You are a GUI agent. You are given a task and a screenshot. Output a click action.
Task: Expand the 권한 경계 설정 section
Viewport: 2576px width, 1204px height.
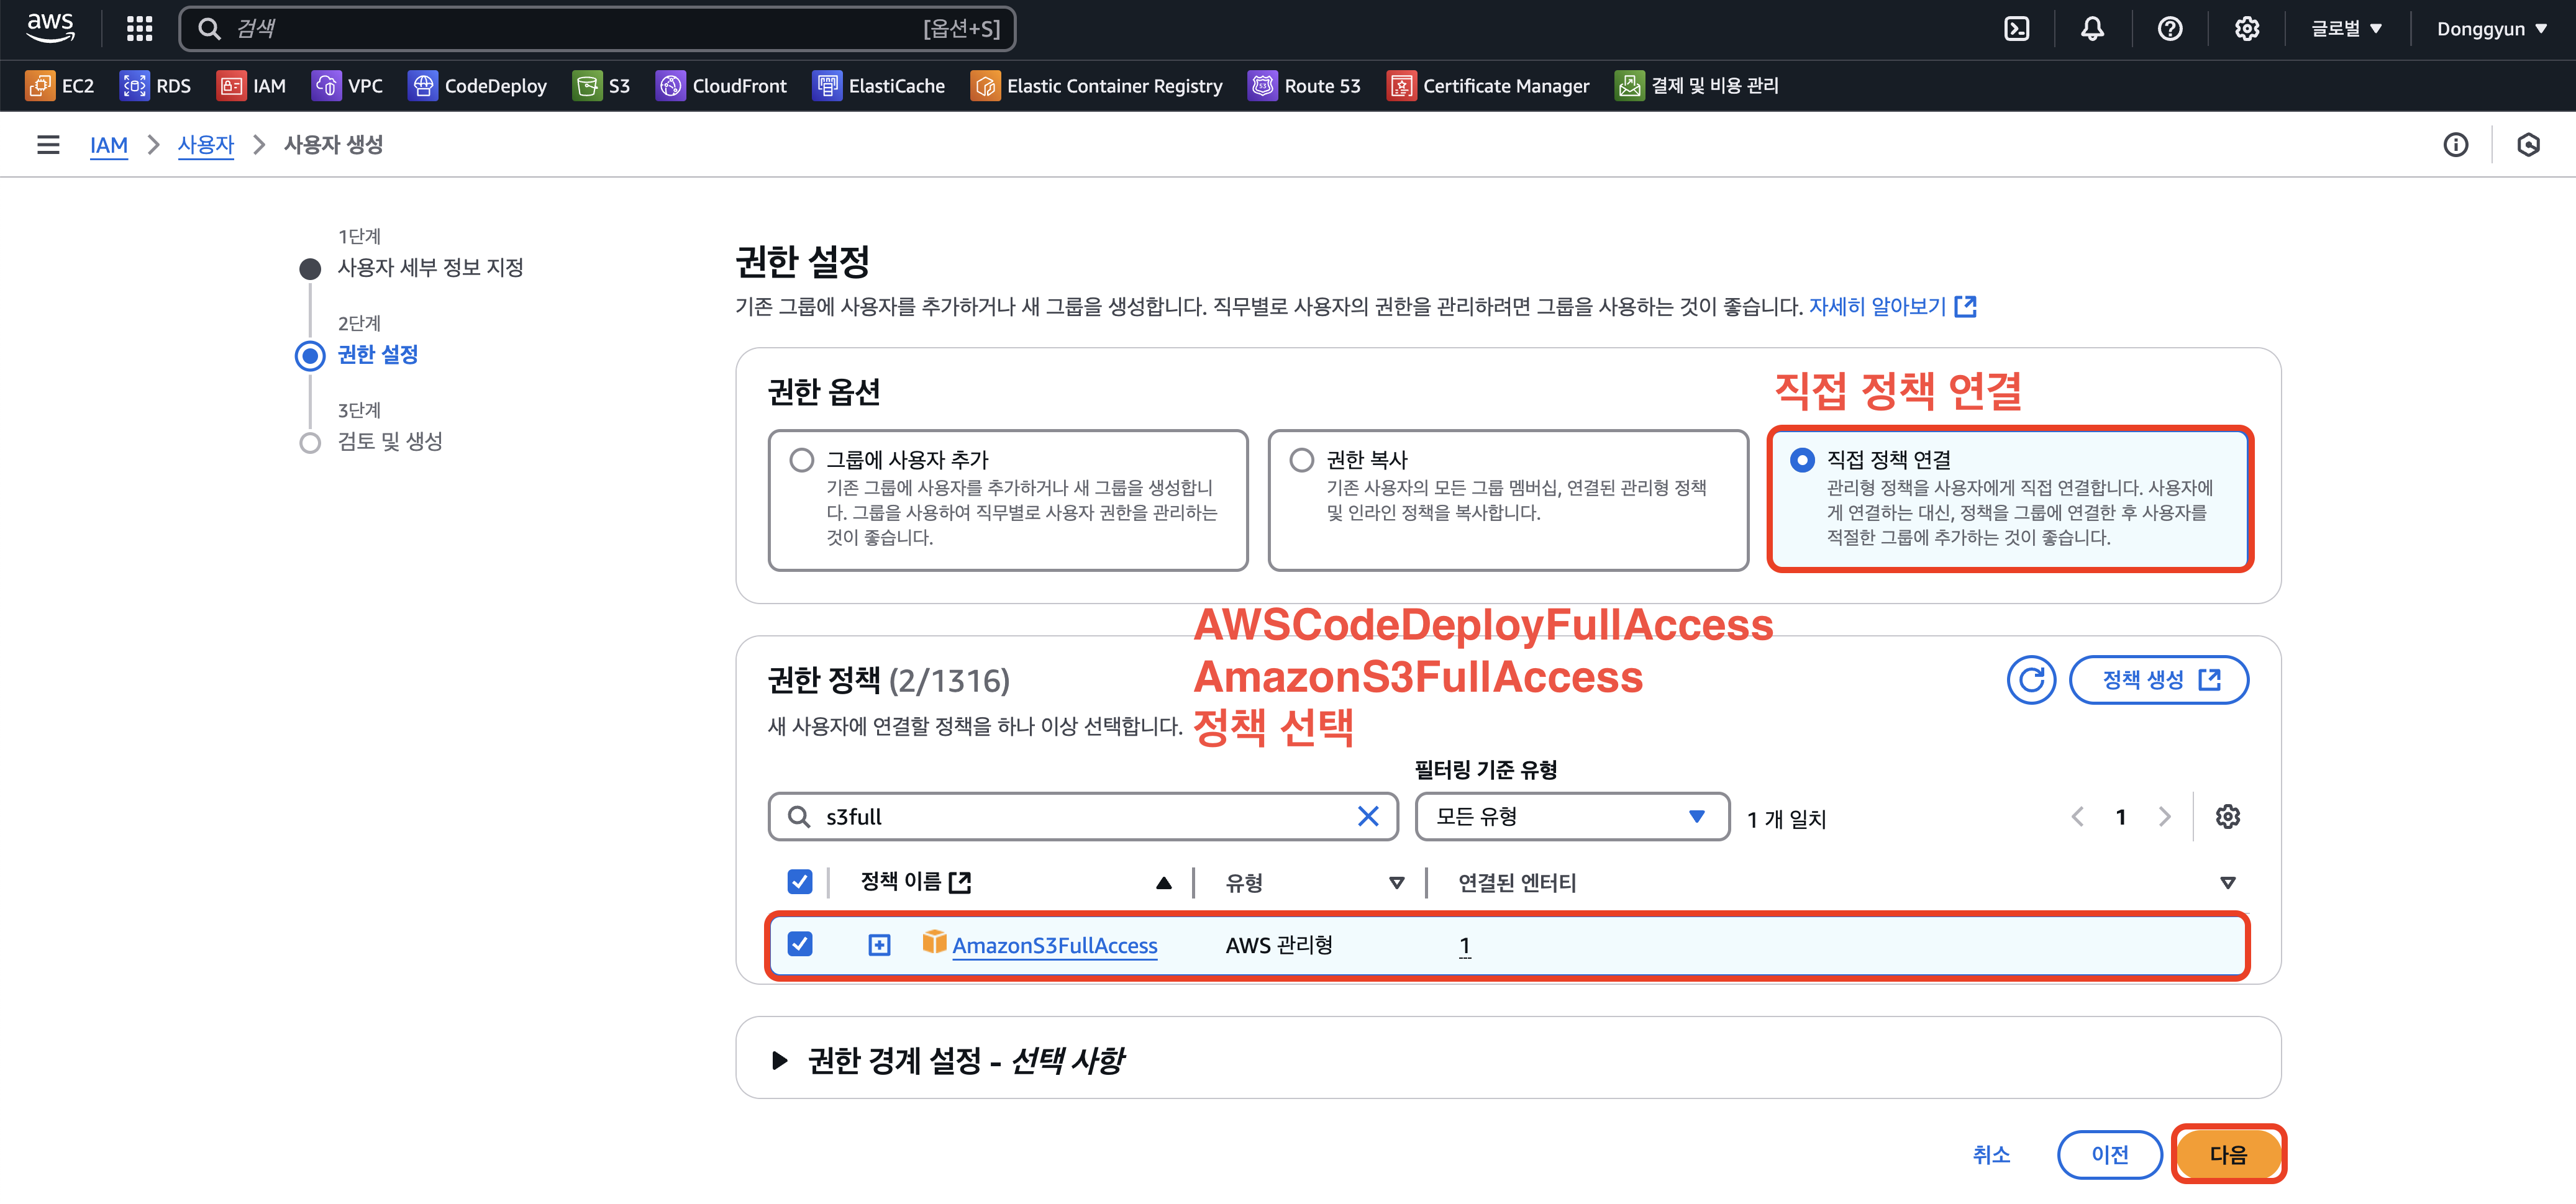click(x=780, y=1060)
